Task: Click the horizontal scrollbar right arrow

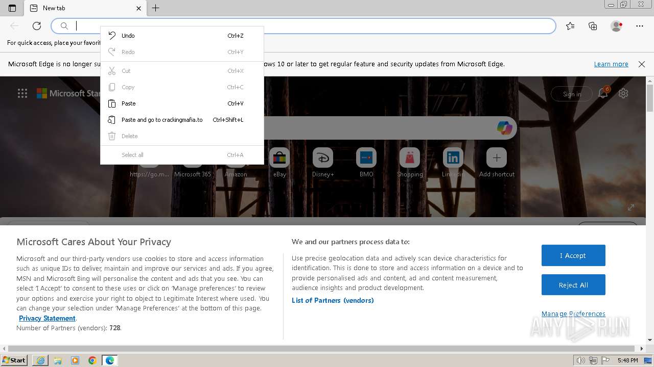Action: tap(642, 349)
